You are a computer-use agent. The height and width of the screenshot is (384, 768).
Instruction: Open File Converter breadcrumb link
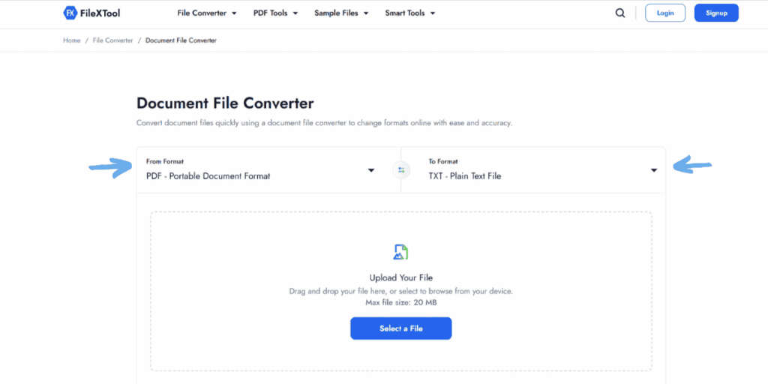tap(112, 40)
